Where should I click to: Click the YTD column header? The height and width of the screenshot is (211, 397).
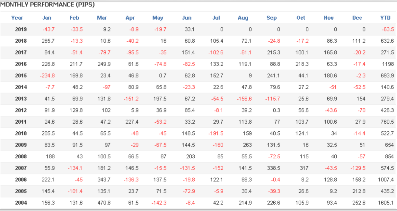[x=385, y=18]
